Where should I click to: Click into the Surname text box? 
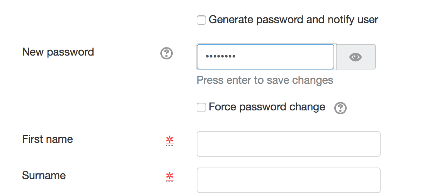(288, 180)
